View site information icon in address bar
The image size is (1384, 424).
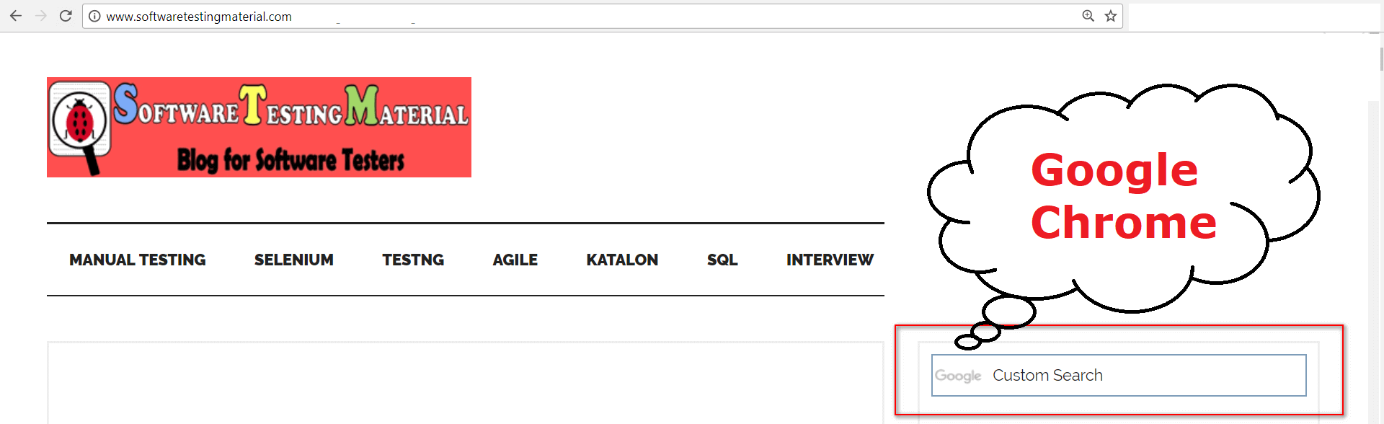(x=94, y=16)
